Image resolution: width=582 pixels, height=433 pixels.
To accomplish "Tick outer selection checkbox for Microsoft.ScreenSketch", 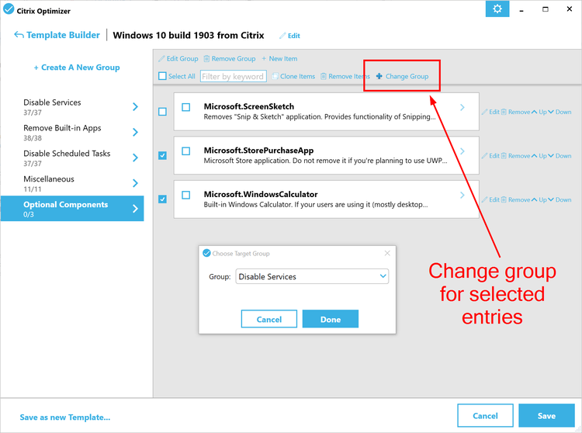I will coord(162,111).
